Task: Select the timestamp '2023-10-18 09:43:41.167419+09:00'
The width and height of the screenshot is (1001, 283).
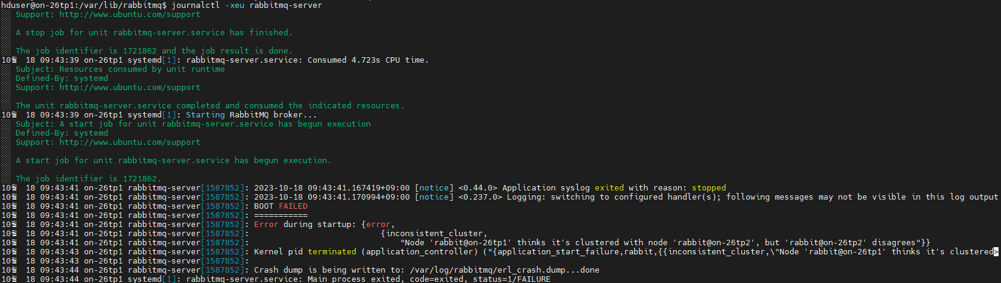Action: (331, 187)
